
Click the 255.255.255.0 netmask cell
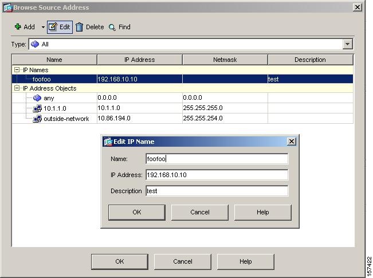click(225, 108)
